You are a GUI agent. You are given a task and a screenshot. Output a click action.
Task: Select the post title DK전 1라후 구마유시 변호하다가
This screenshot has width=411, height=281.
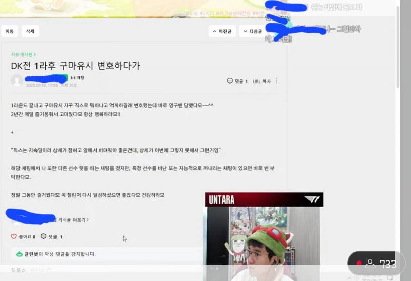[76, 66]
